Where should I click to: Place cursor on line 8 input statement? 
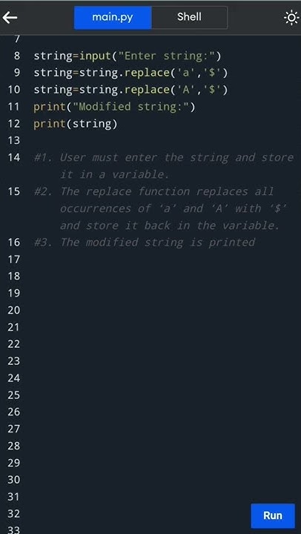127,56
